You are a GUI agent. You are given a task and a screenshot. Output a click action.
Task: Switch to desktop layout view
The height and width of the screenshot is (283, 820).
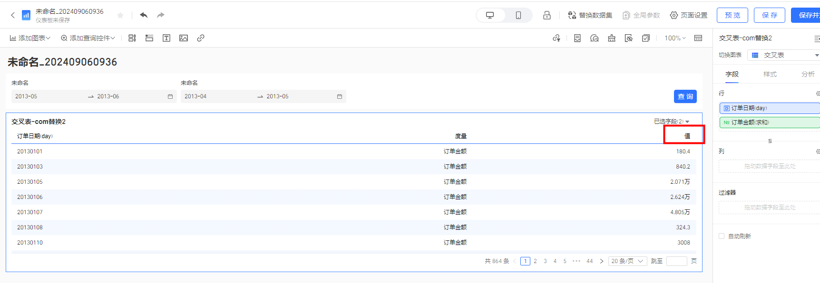(490, 15)
